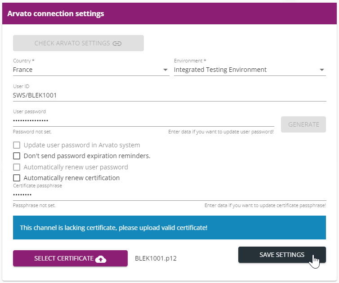
Task: Click the link icon on Check Arvato Settings
Action: (x=117, y=44)
